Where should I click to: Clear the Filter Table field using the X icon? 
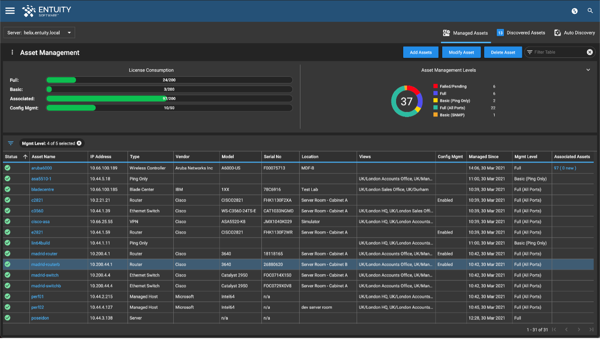590,52
